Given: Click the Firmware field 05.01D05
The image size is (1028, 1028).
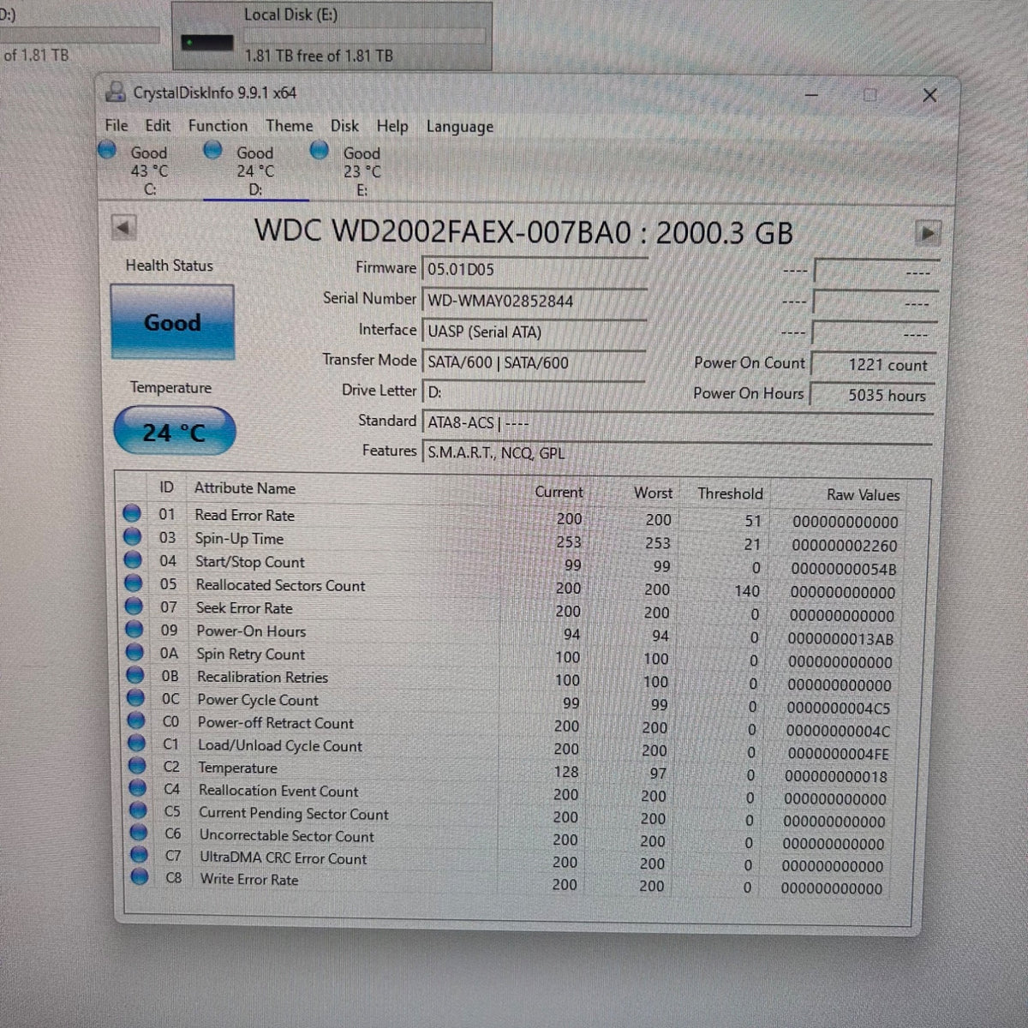Looking at the screenshot, I should (533, 269).
